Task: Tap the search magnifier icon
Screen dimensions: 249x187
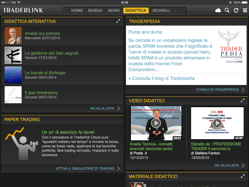Action: click(x=227, y=11)
